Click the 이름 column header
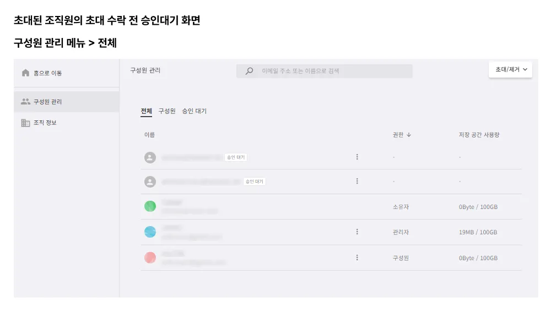This screenshot has height=330, width=551. [149, 135]
